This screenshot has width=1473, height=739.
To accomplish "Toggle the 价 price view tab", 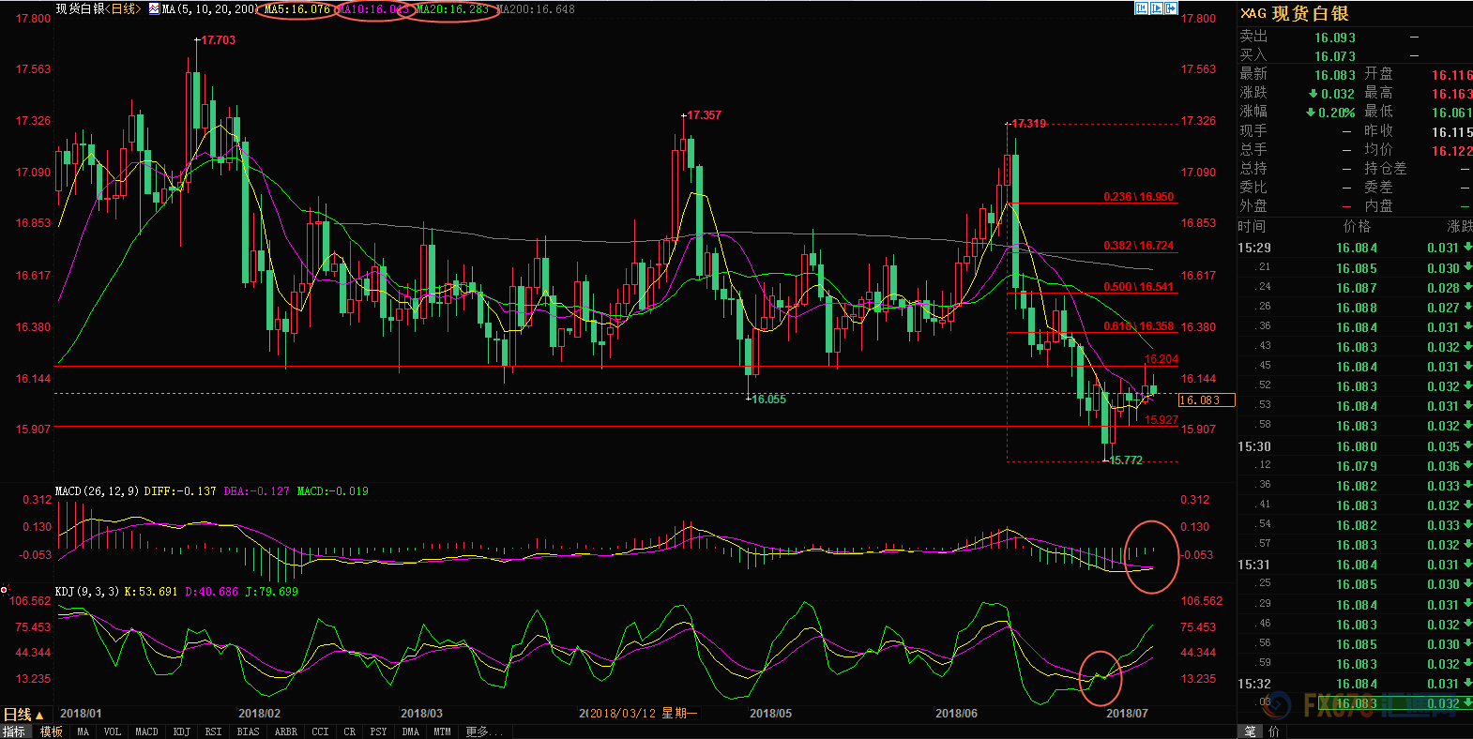I will coord(1273,731).
